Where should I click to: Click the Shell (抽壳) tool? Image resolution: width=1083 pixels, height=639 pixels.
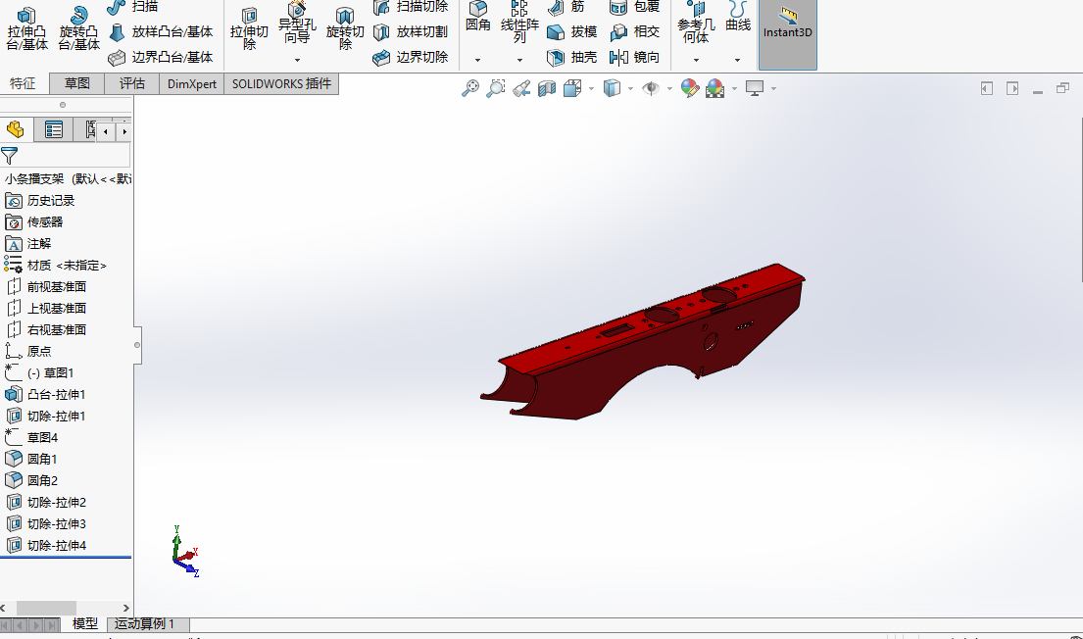572,58
